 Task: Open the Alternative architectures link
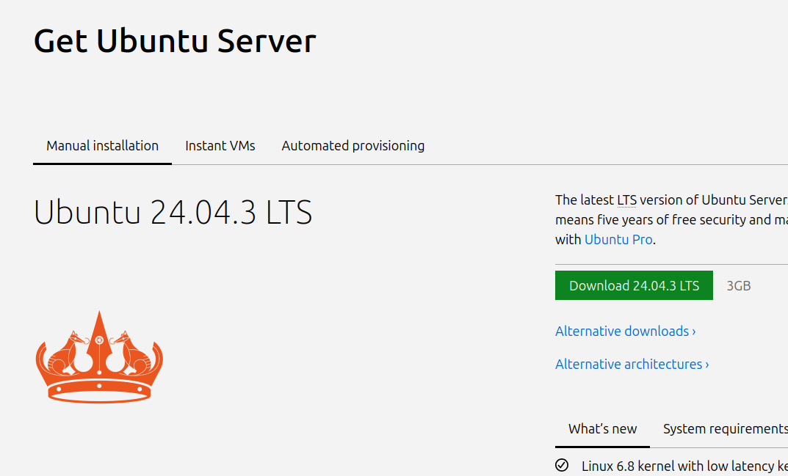click(x=632, y=364)
